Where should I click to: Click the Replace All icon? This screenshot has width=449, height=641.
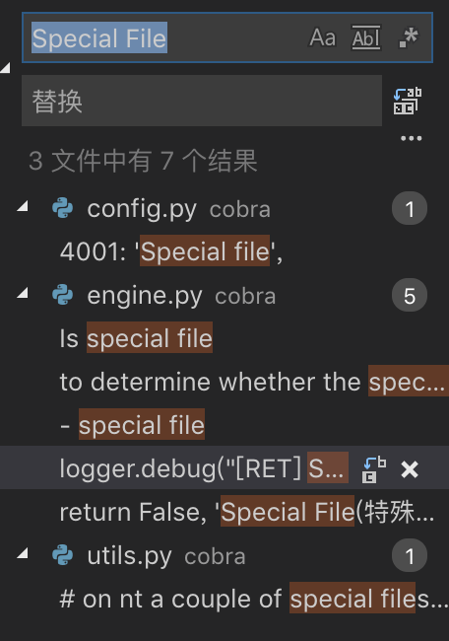tap(408, 101)
